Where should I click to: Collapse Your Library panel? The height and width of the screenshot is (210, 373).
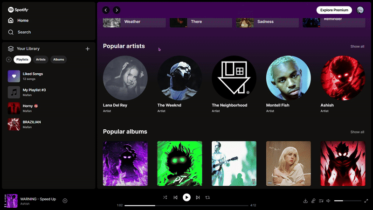click(24, 49)
